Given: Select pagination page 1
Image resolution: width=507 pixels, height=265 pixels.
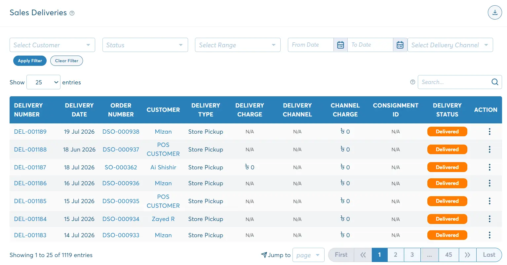Looking at the screenshot, I should click(379, 255).
